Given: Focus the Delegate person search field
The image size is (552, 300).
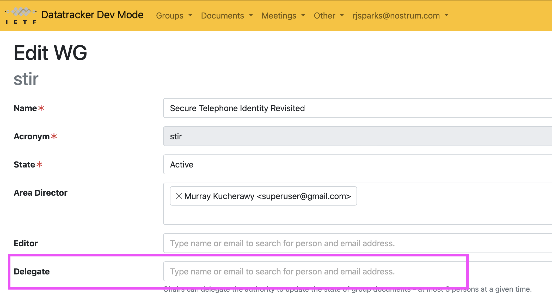Looking at the screenshot, I should [x=357, y=271].
